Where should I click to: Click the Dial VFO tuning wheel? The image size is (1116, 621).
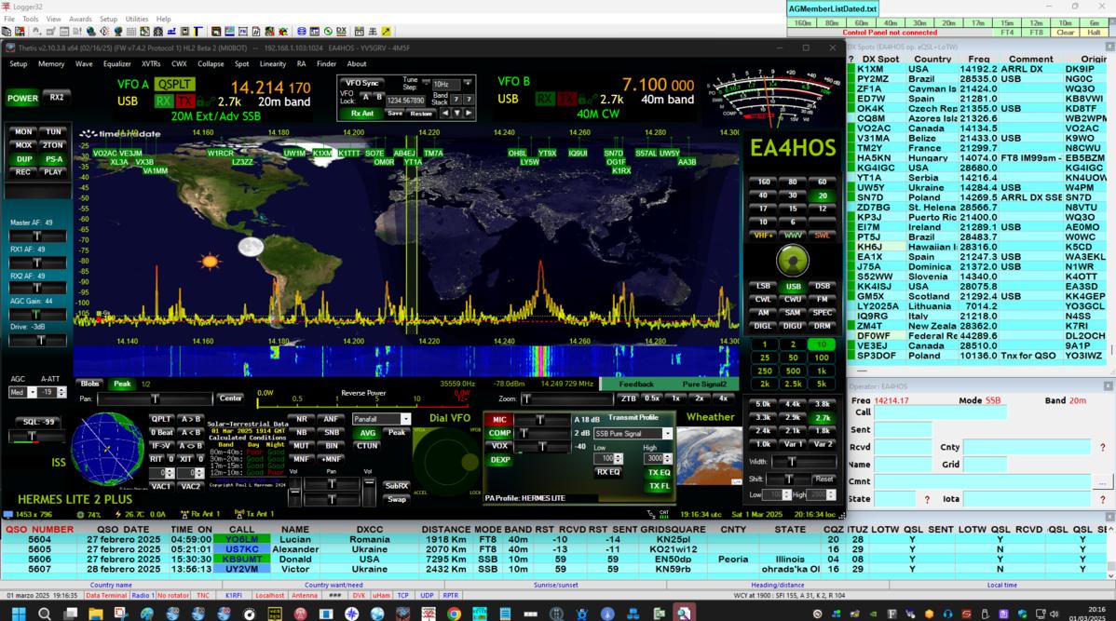pos(448,461)
